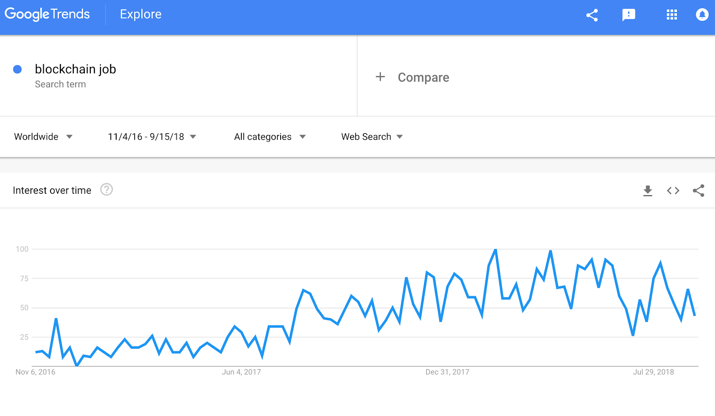Click the chart peak at value 100
715x416 pixels.
pyautogui.click(x=496, y=250)
